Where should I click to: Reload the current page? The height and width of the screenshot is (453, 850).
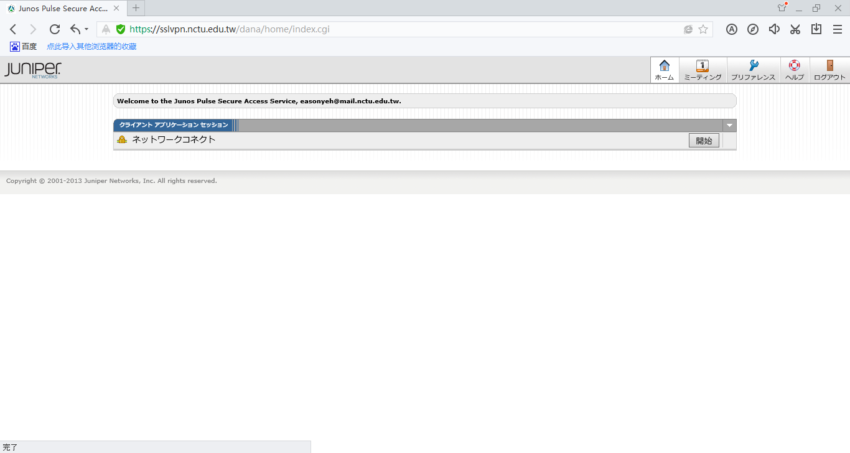(x=55, y=29)
